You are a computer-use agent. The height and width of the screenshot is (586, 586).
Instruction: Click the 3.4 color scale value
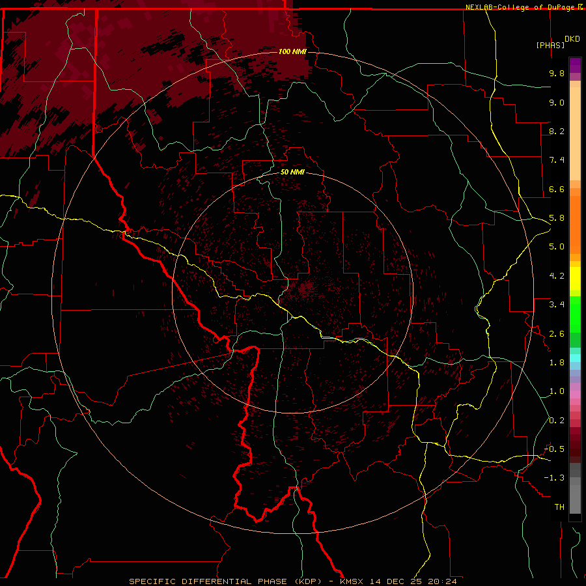click(x=557, y=305)
